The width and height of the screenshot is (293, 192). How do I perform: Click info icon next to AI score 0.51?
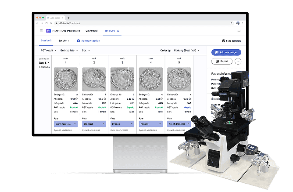pyautogui.click(x=162, y=99)
